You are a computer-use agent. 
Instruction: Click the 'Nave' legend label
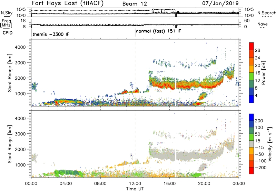coord(263,24)
